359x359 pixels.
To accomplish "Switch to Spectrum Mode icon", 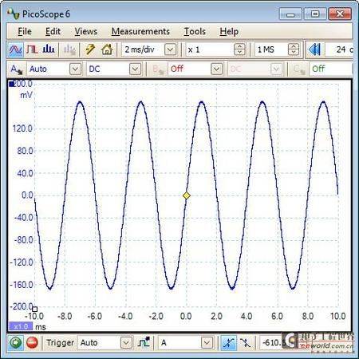I will pos(49,49).
